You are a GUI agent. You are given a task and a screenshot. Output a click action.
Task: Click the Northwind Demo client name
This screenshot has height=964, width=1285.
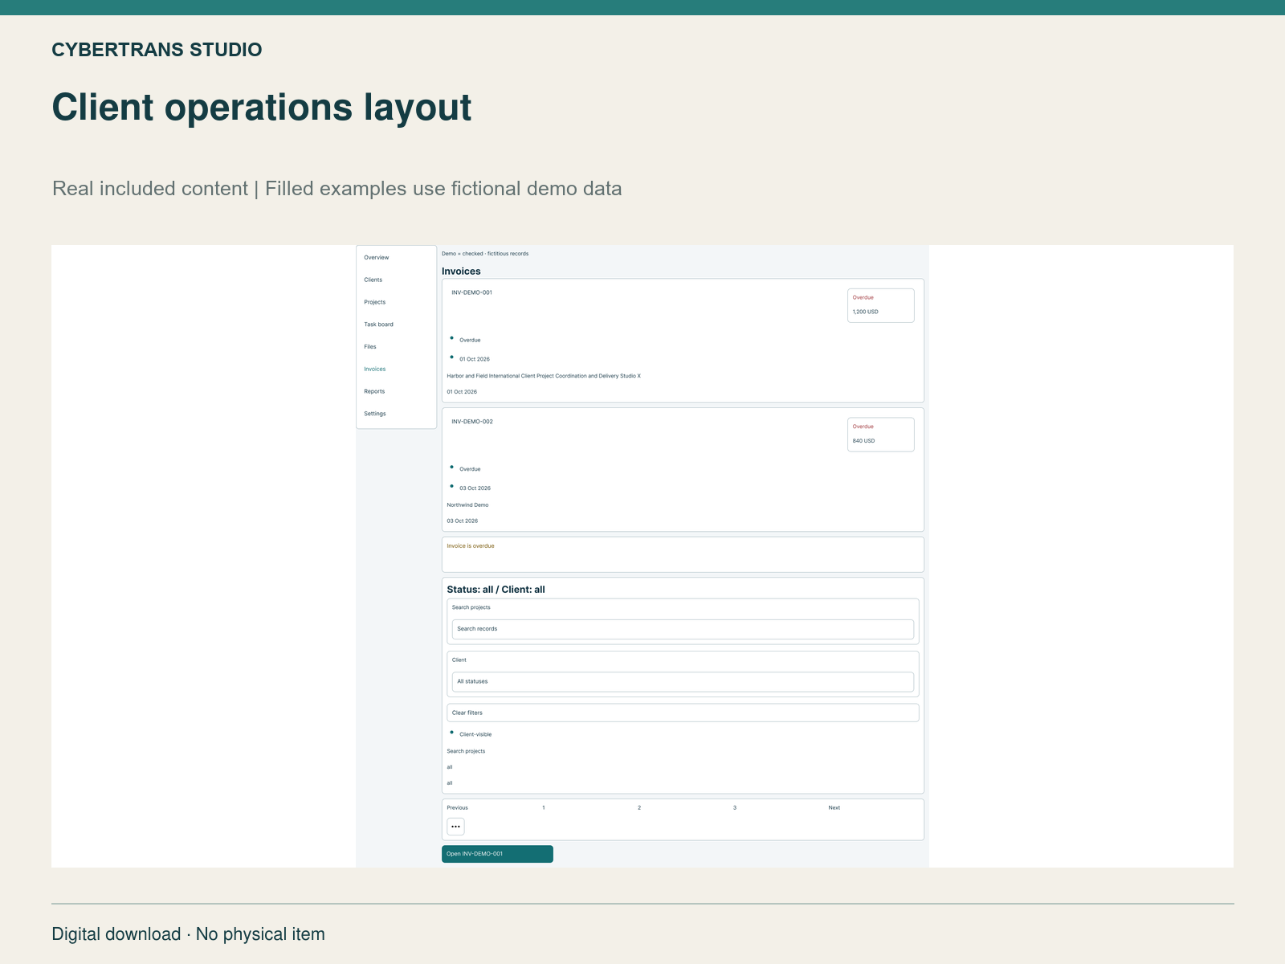pos(467,505)
